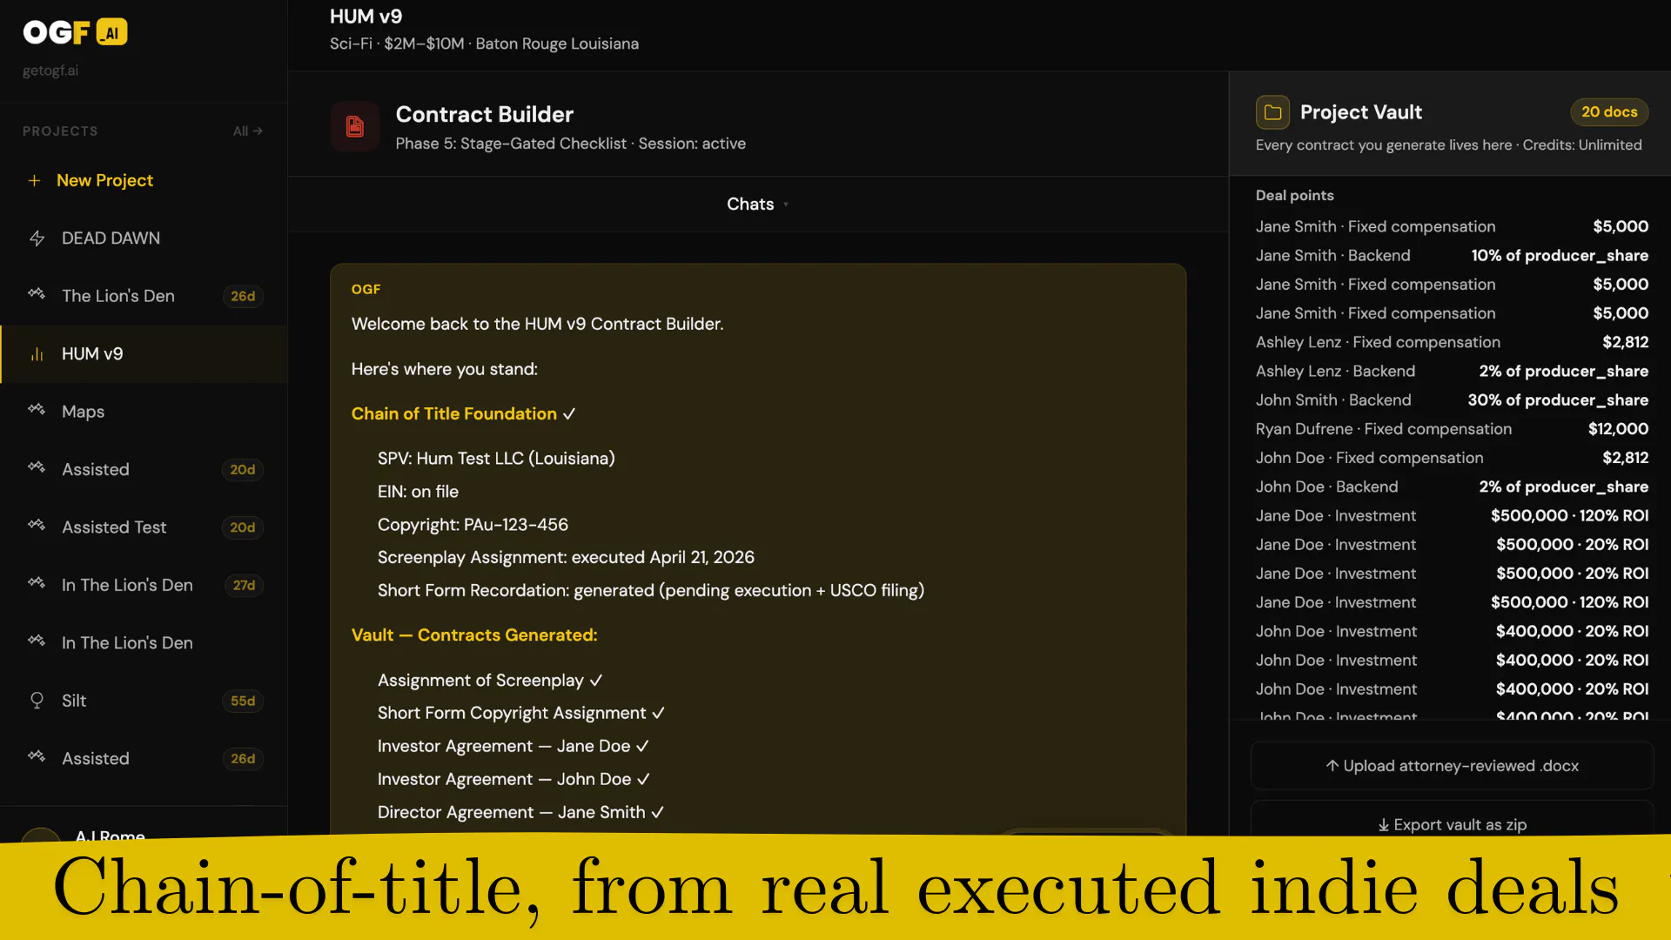Click the plus icon beside New Project
The image size is (1671, 940).
click(34, 180)
